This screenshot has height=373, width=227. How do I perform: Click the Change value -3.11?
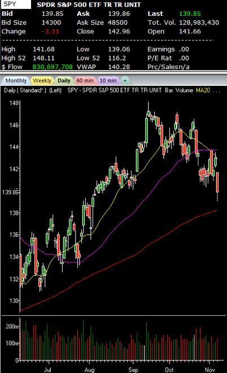50,32
